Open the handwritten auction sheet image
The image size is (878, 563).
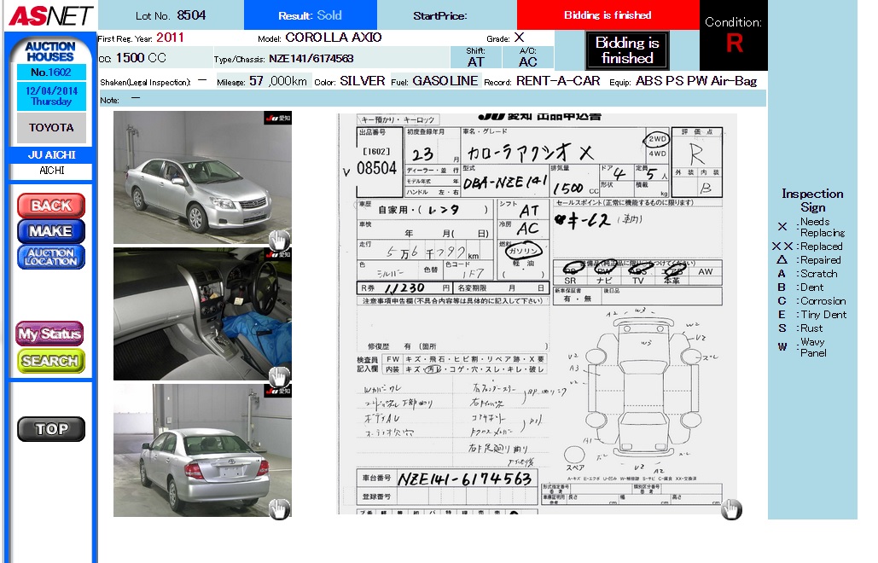coord(538,314)
